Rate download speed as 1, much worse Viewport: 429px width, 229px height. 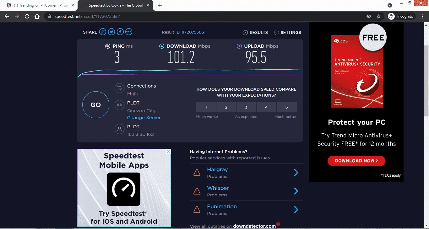[x=206, y=107]
